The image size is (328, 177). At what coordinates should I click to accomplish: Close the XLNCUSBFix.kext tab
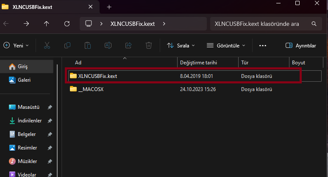click(x=90, y=7)
